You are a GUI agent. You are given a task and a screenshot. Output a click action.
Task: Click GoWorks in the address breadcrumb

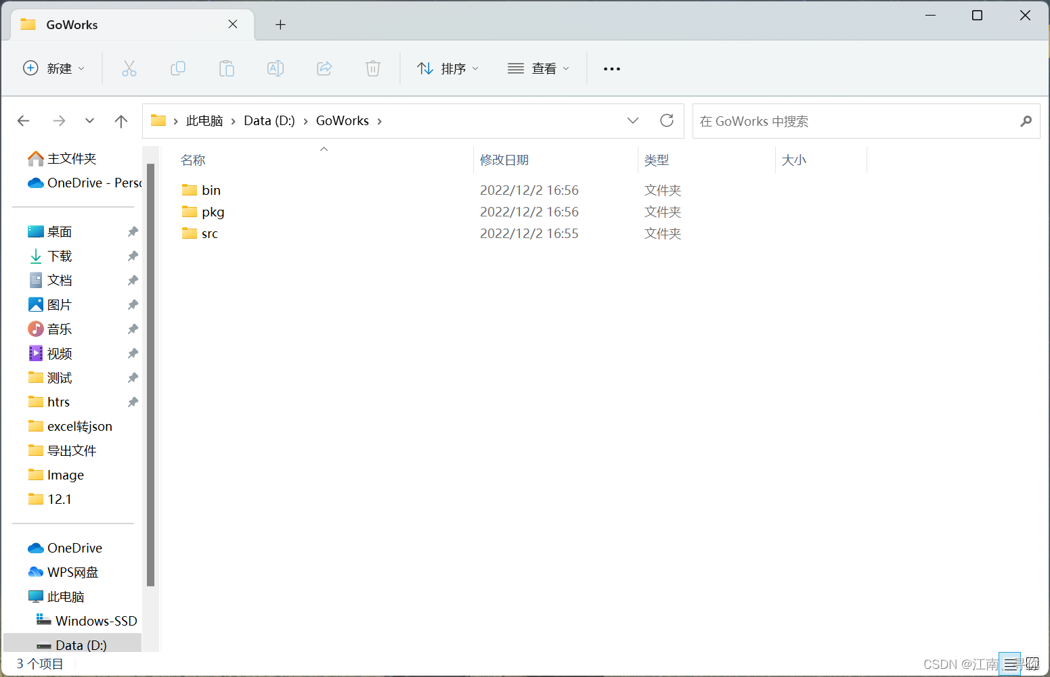tap(343, 121)
